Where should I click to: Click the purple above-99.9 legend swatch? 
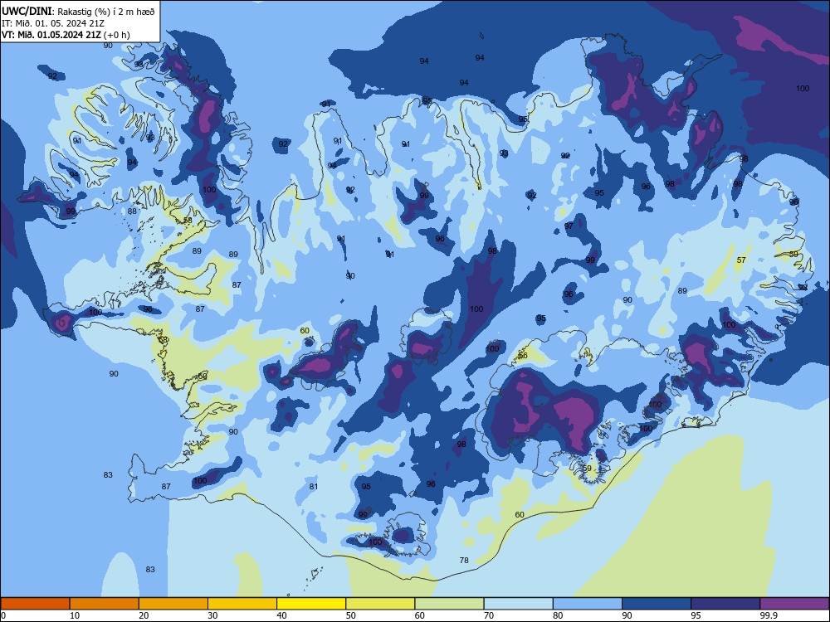(x=794, y=604)
